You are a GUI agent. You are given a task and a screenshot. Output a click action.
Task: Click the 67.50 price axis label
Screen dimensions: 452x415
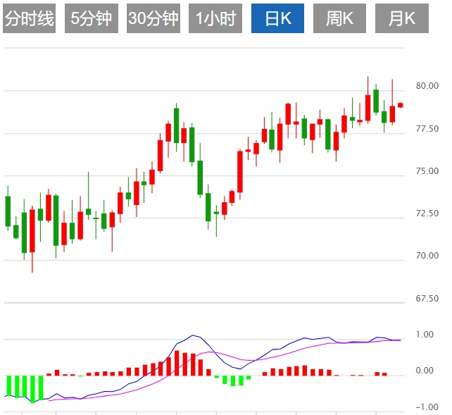pyautogui.click(x=427, y=299)
